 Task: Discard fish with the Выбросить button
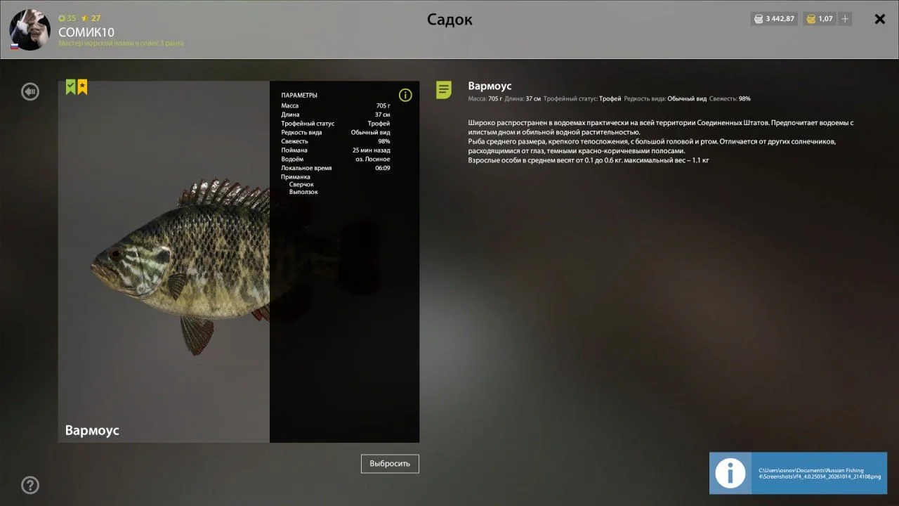click(390, 464)
